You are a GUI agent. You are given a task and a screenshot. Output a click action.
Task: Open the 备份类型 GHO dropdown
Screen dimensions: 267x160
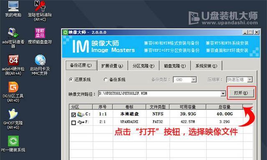(194, 80)
